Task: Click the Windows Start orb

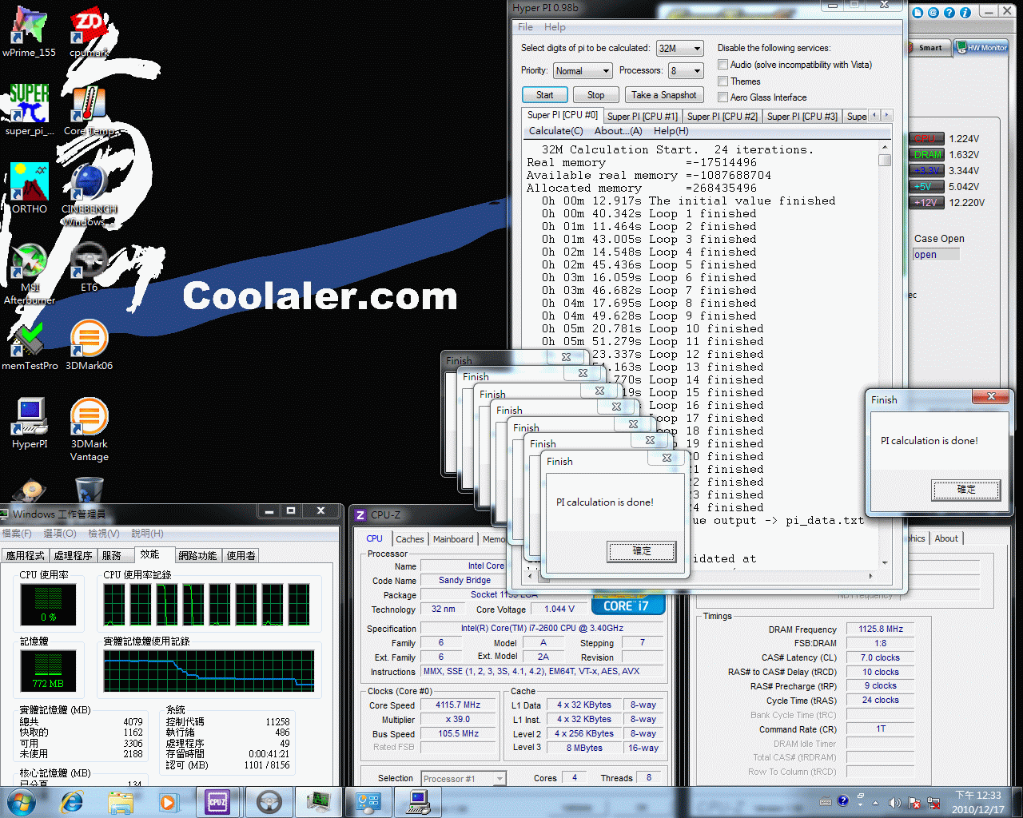Action: [x=21, y=801]
